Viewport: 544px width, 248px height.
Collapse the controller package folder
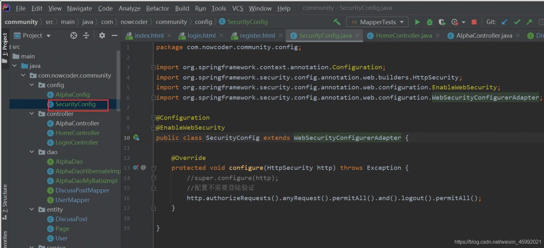(33, 114)
